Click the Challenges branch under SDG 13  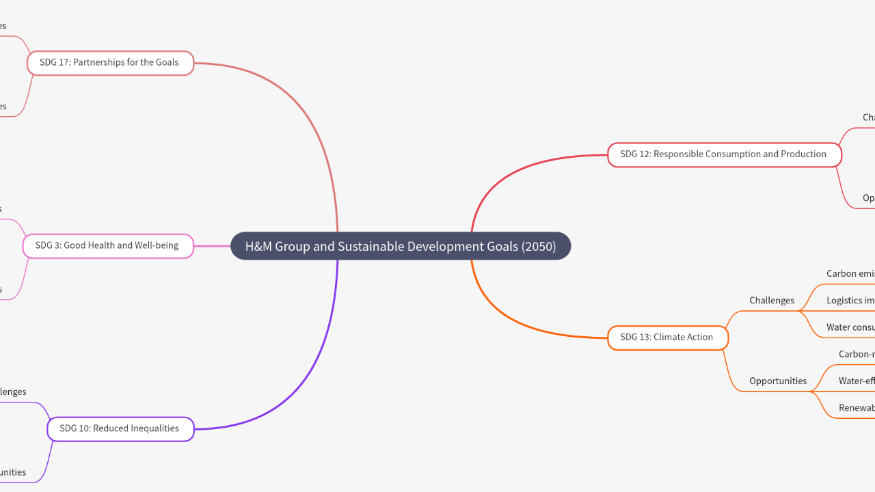772,301
